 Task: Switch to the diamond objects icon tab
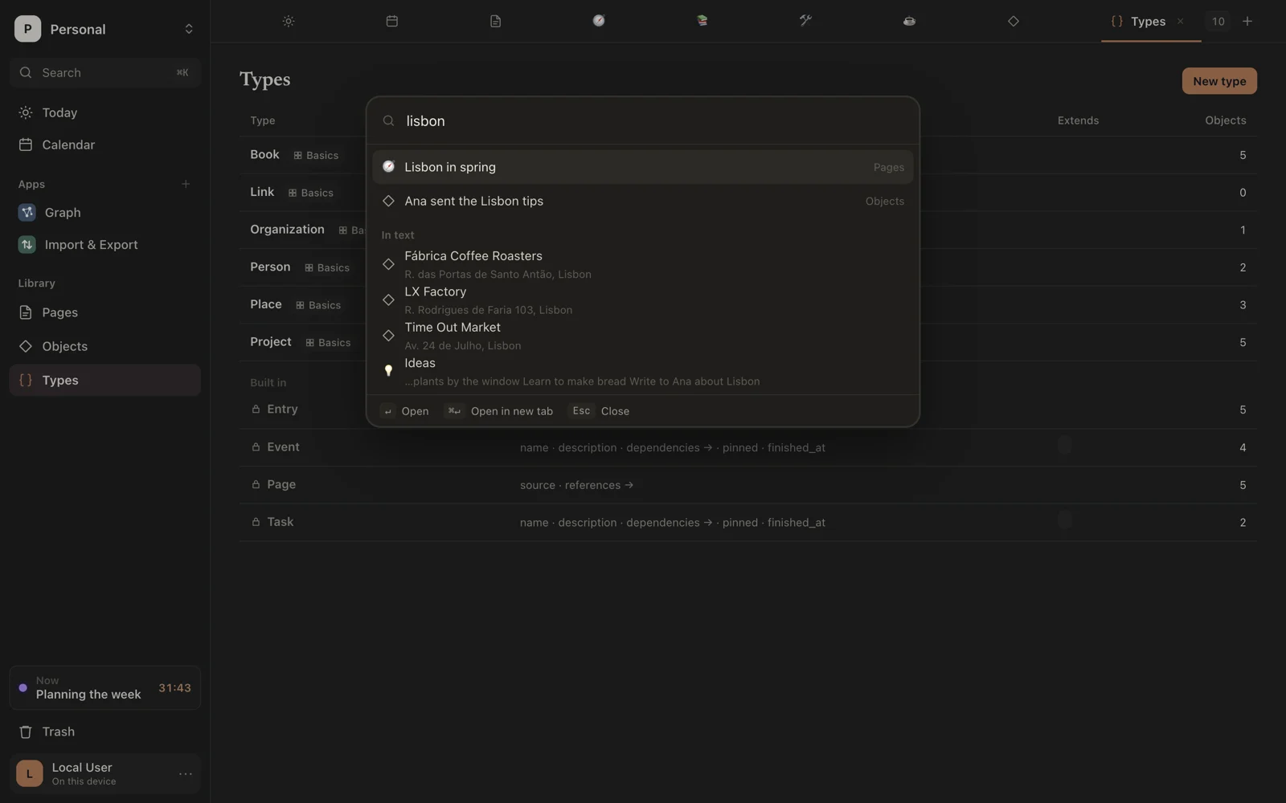click(x=1013, y=22)
